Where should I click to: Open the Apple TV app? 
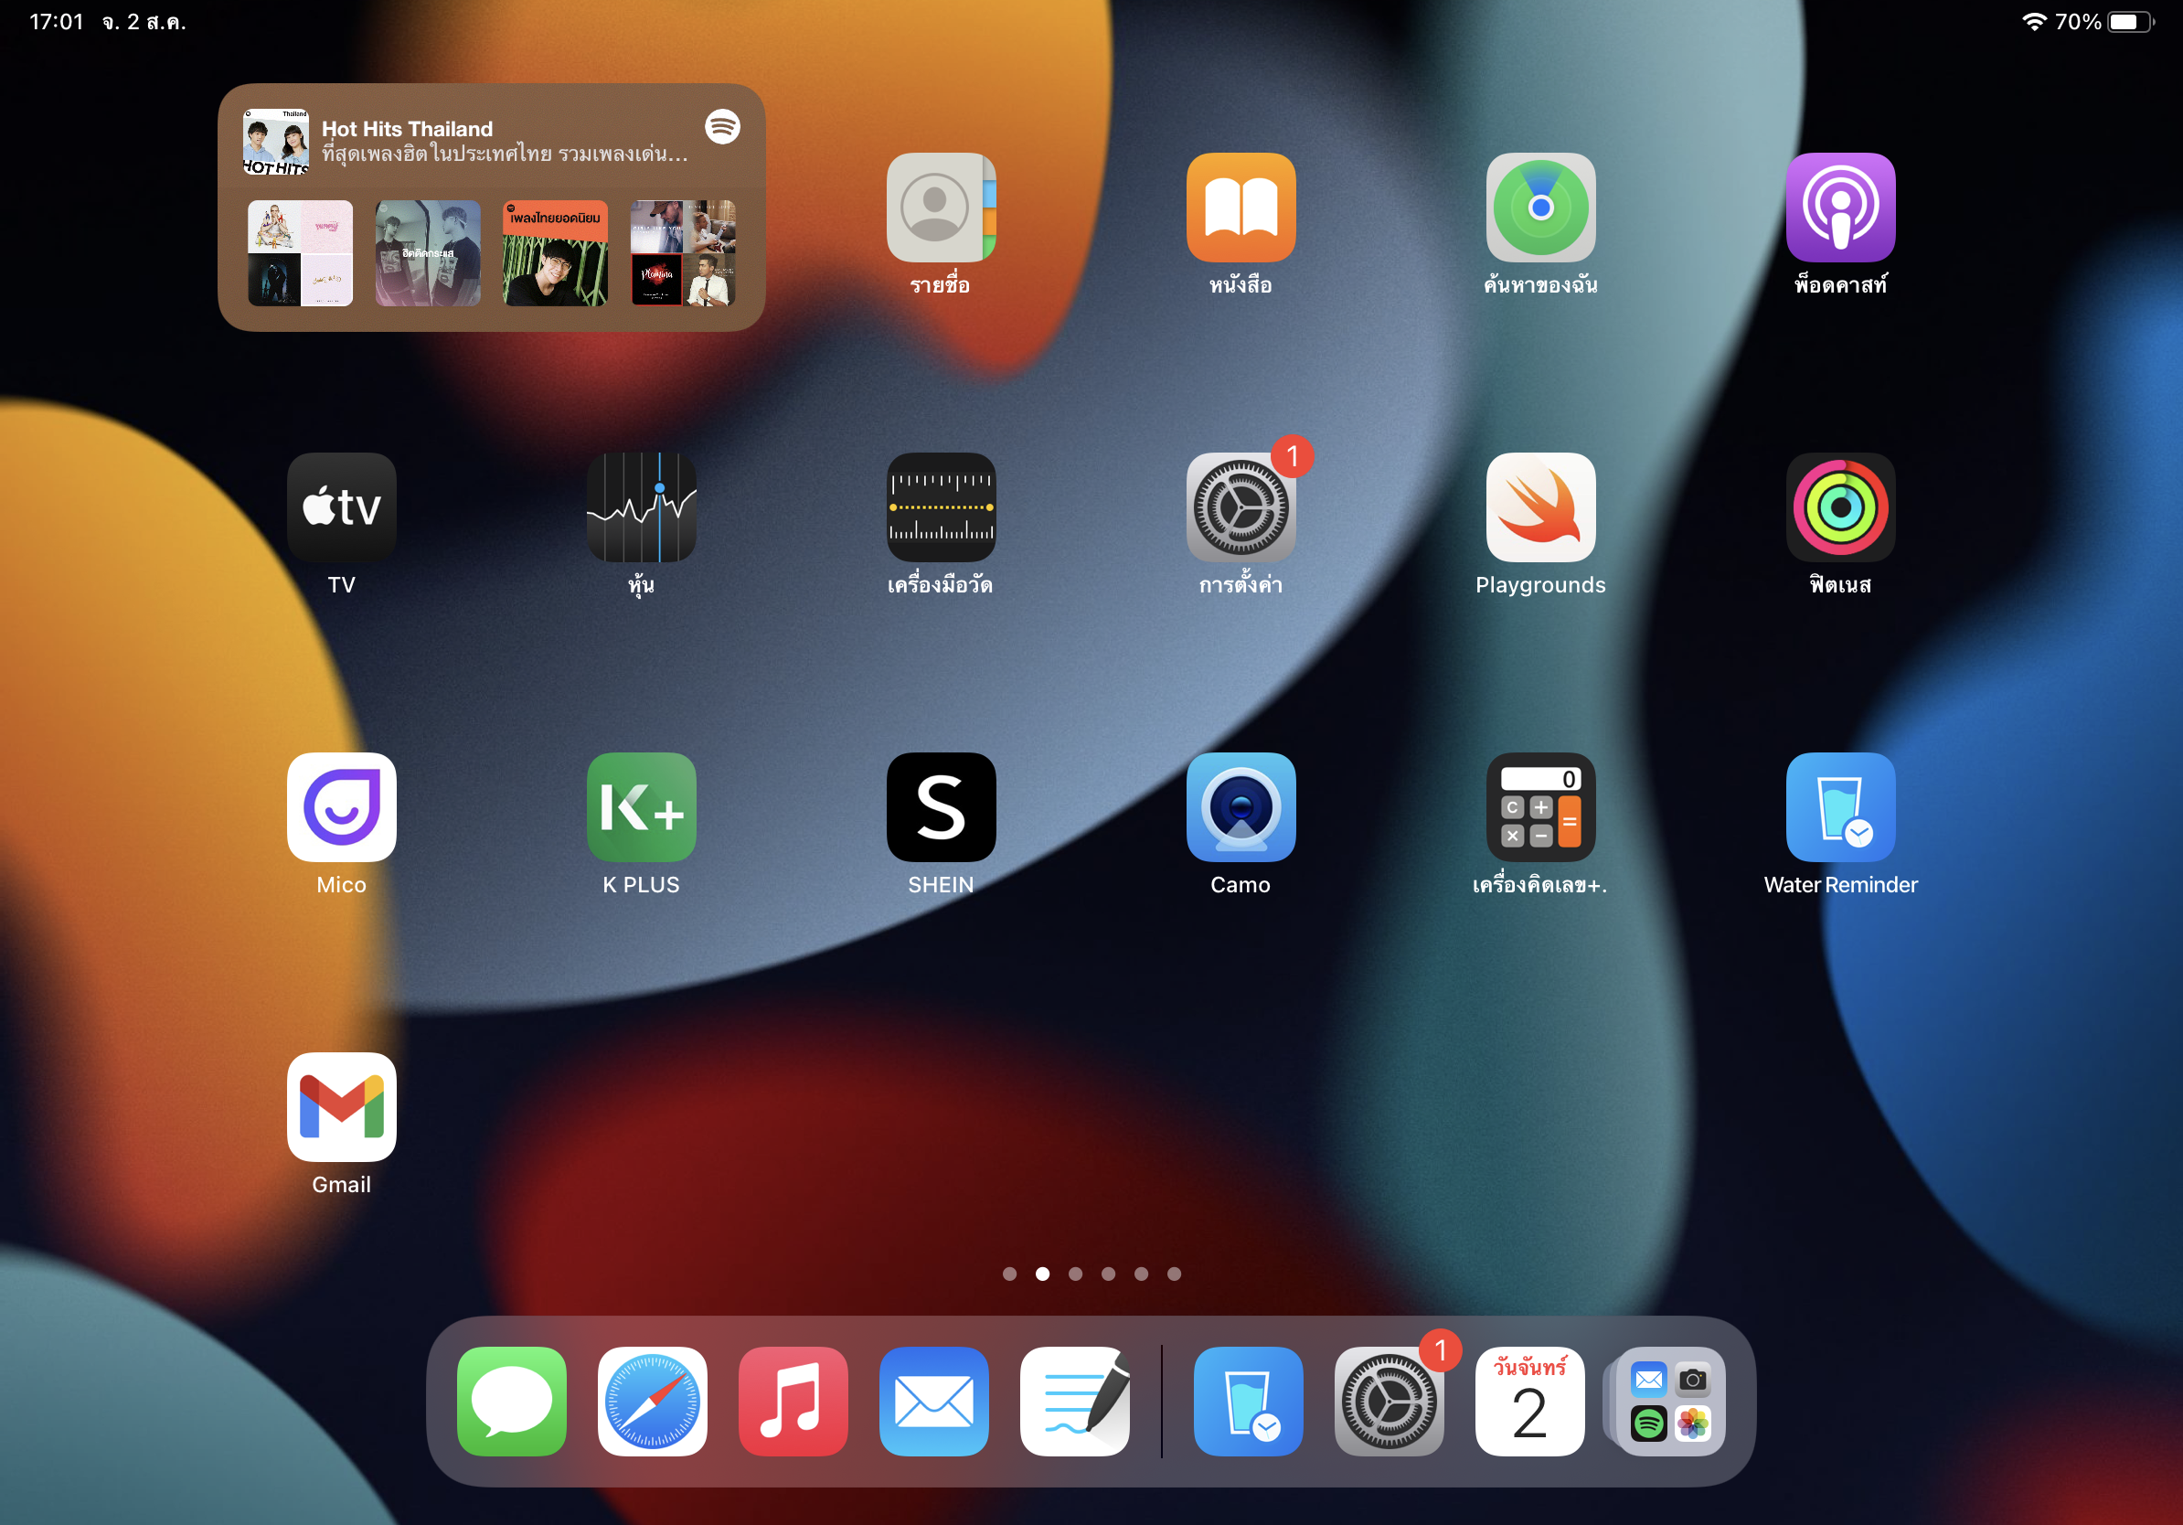pyautogui.click(x=341, y=507)
